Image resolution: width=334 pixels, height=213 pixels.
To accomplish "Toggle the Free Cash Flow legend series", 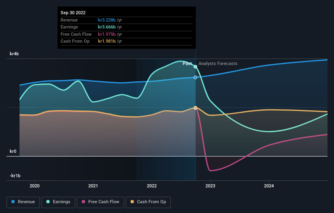I will [x=100, y=202].
